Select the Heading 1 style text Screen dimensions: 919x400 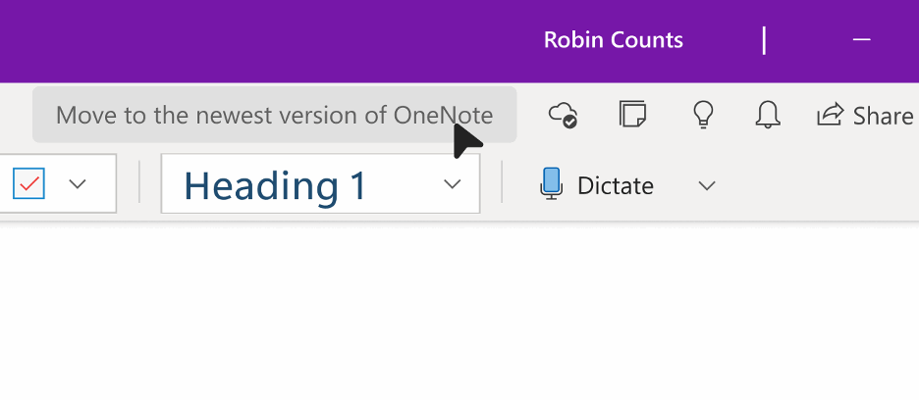[275, 185]
